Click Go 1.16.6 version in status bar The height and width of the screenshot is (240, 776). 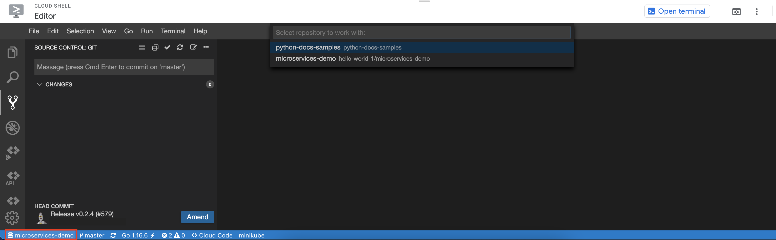(x=138, y=235)
